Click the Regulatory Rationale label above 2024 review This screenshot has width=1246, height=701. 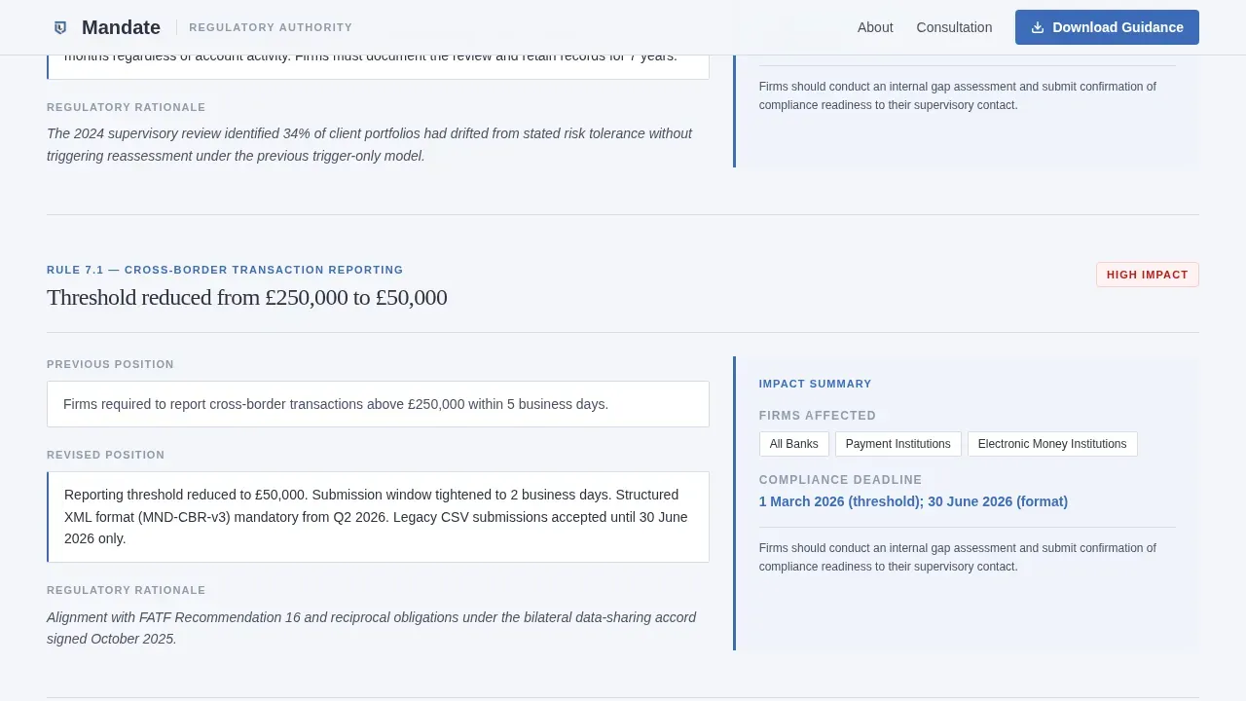click(127, 107)
